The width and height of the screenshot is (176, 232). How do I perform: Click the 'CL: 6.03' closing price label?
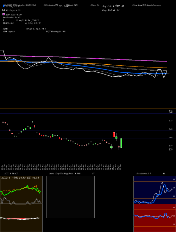[x=64, y=6]
